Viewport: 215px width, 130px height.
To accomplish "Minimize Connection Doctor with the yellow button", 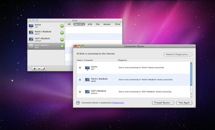I will pos(79,46).
